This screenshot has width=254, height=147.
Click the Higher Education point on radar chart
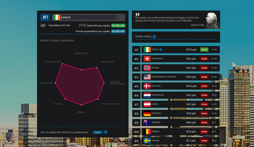click(55, 83)
